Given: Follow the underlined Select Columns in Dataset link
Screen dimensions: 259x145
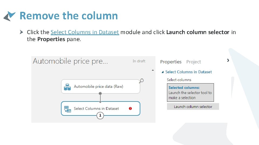Looking at the screenshot, I should coord(85,32).
